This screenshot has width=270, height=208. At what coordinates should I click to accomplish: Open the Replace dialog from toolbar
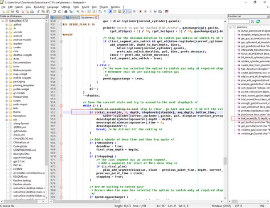(x=71, y=11)
